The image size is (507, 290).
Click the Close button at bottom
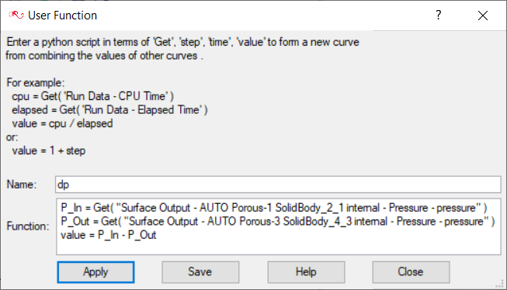coord(411,272)
